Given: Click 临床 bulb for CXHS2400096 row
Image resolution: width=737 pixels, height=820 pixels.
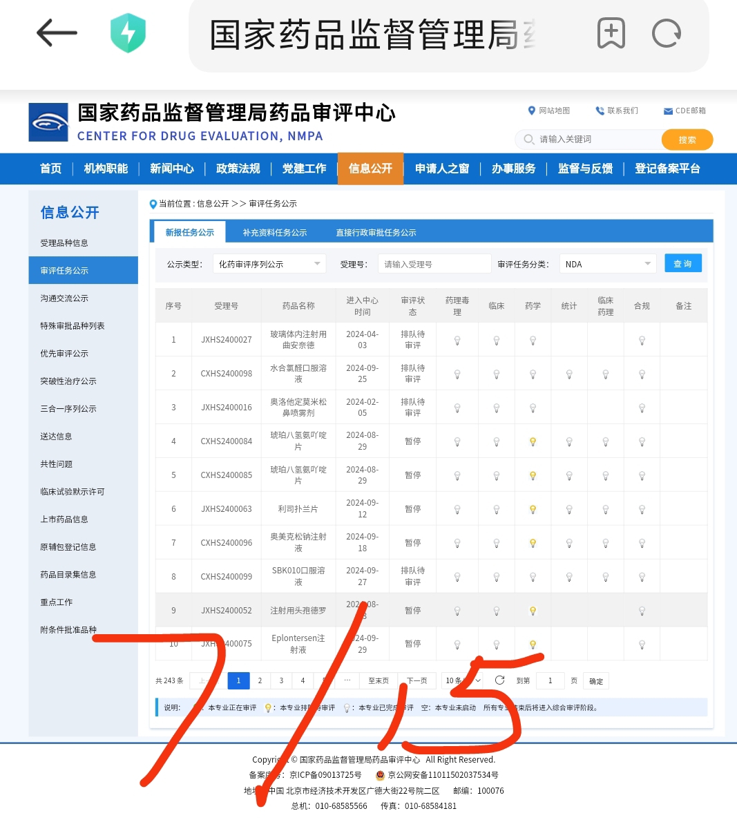Looking at the screenshot, I should (x=497, y=544).
